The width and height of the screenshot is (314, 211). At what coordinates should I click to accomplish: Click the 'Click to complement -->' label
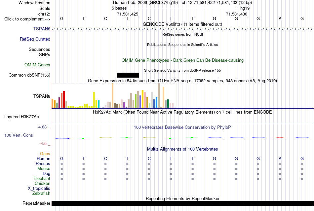tap(27, 19)
